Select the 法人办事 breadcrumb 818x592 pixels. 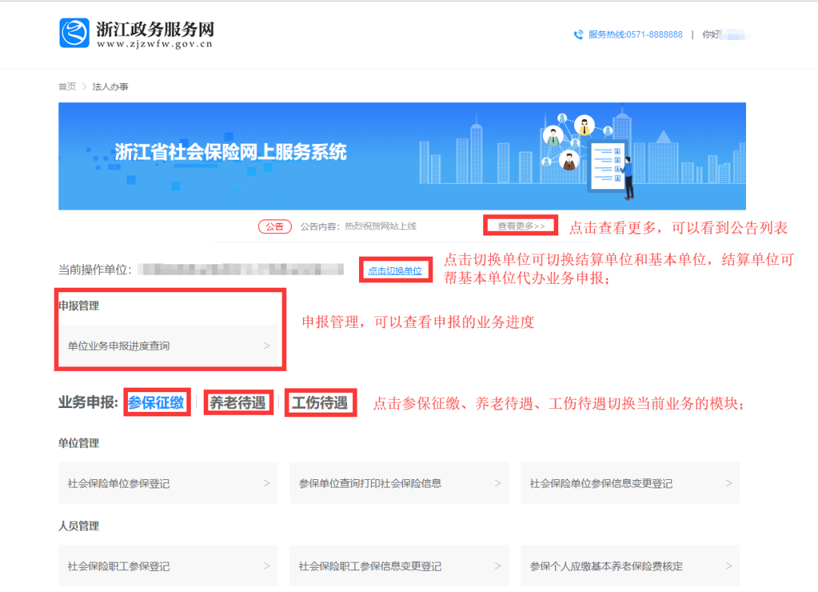coord(110,86)
